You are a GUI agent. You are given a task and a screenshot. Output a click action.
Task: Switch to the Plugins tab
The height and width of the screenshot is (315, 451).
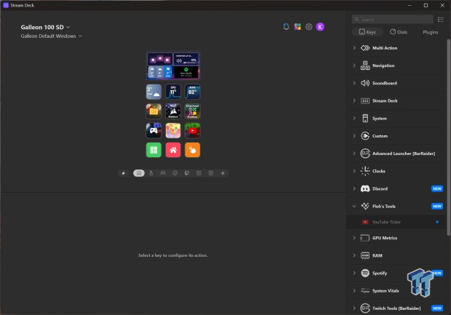tap(430, 32)
